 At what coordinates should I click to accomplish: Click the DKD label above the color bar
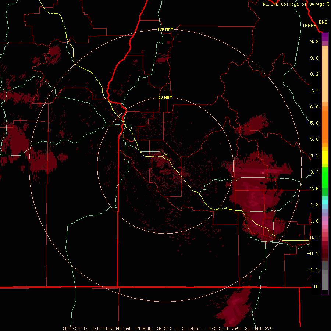pyautogui.click(x=323, y=22)
